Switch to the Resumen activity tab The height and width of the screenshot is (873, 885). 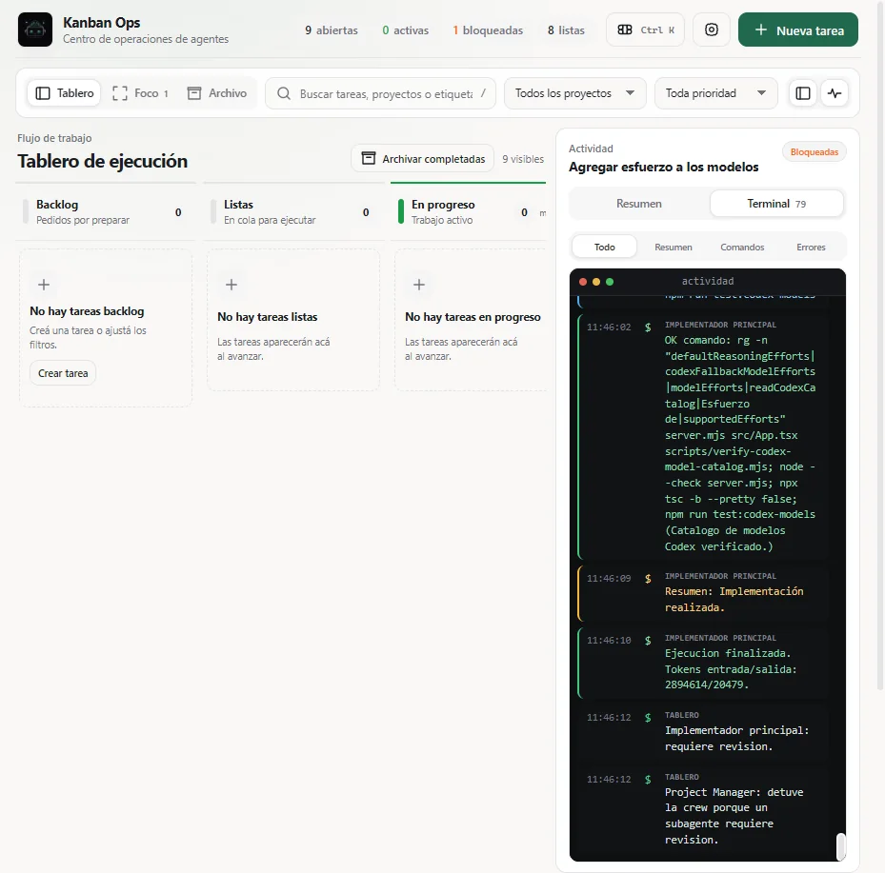(639, 204)
